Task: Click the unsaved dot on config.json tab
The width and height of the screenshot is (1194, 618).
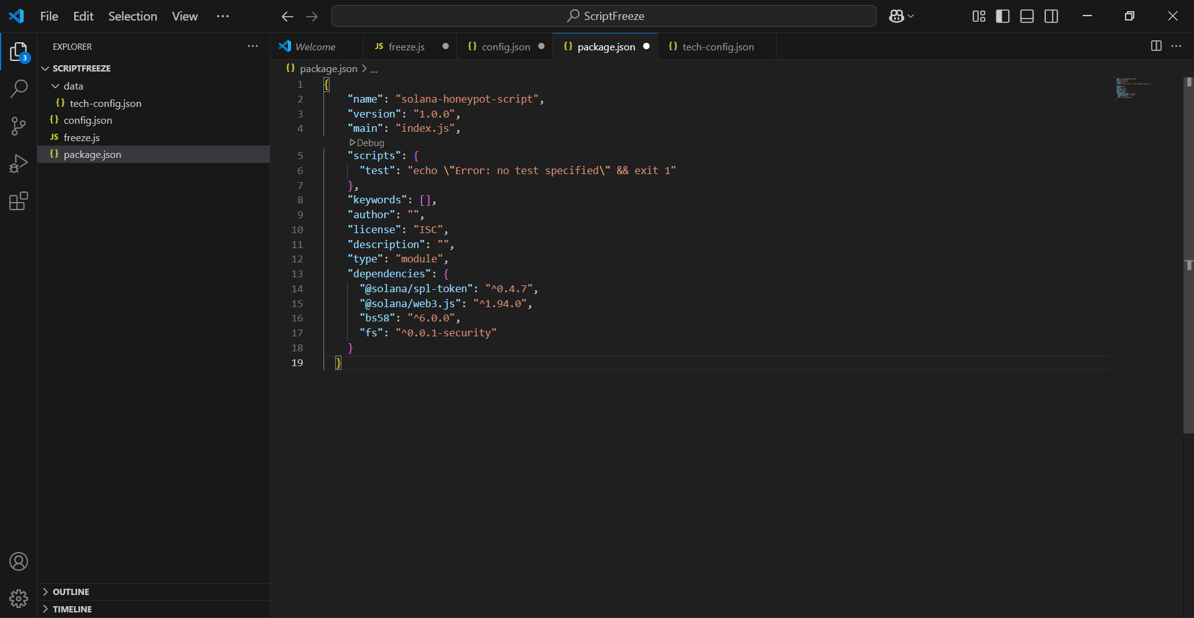Action: click(542, 46)
